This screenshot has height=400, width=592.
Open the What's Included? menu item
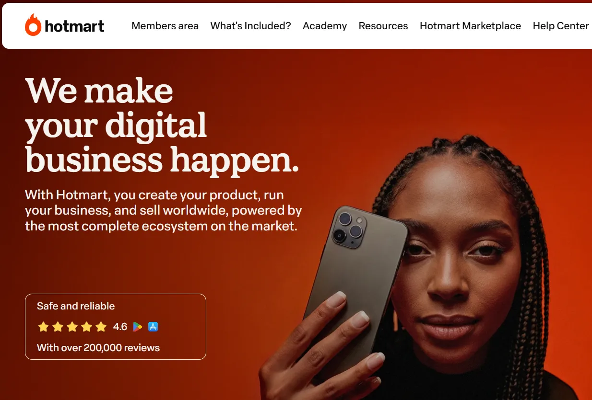(x=250, y=26)
